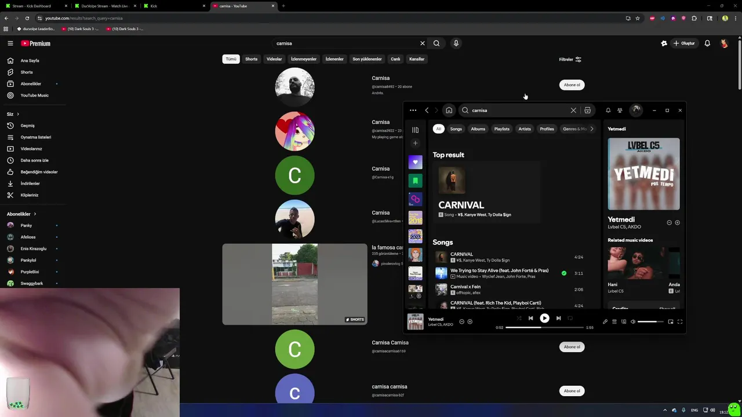This screenshot has height=417, width=742.
Task: Filter Spotify results by Albums
Action: (x=478, y=129)
